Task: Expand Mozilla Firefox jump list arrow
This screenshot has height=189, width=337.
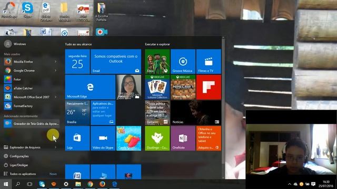Action: [55, 62]
